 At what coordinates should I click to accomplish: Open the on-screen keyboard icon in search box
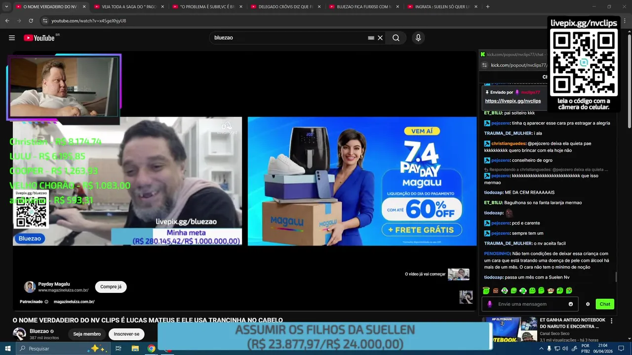[x=371, y=38]
